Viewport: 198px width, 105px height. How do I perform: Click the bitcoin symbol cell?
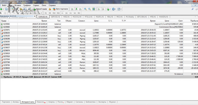82,50
